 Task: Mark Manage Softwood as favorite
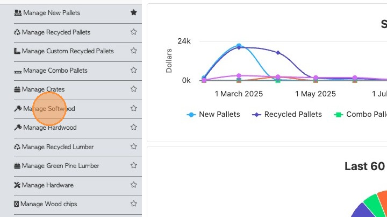point(133,108)
